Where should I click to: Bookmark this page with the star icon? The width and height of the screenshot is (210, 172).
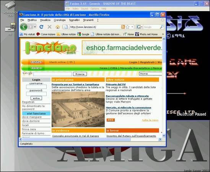(128, 27)
